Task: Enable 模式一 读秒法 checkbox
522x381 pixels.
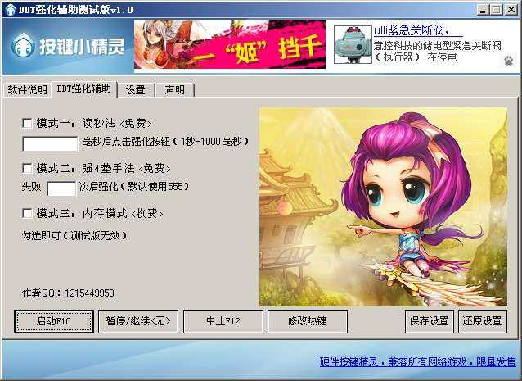Action: (x=27, y=124)
